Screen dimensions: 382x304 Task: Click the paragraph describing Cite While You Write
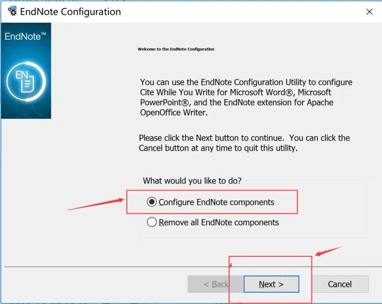pos(246,97)
